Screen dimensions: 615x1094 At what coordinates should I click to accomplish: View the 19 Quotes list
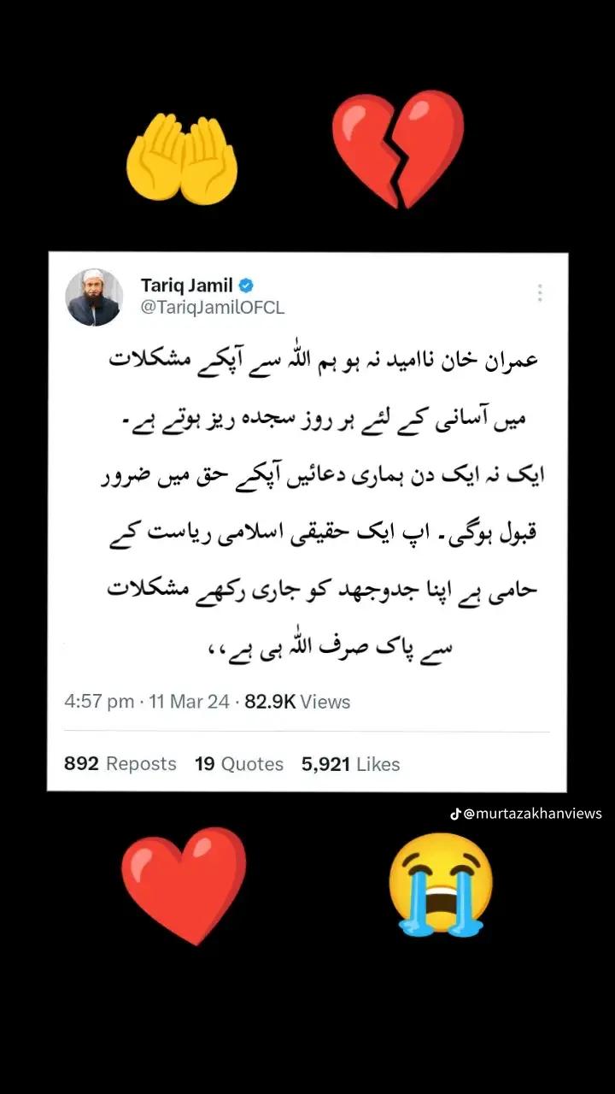pyautogui.click(x=239, y=764)
